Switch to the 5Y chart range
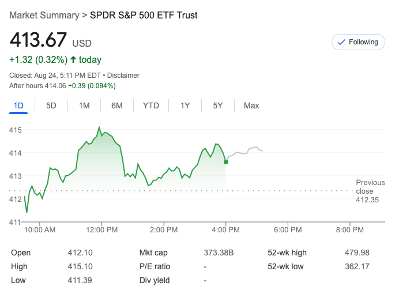The height and width of the screenshot is (290, 399). click(217, 106)
